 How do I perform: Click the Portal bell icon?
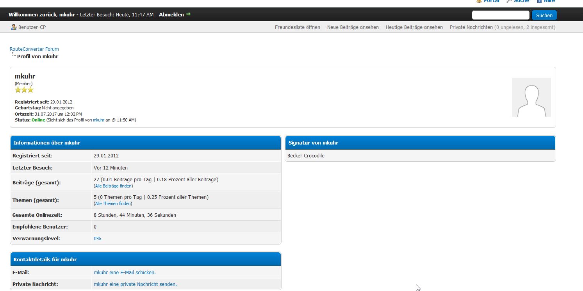pos(479,1)
